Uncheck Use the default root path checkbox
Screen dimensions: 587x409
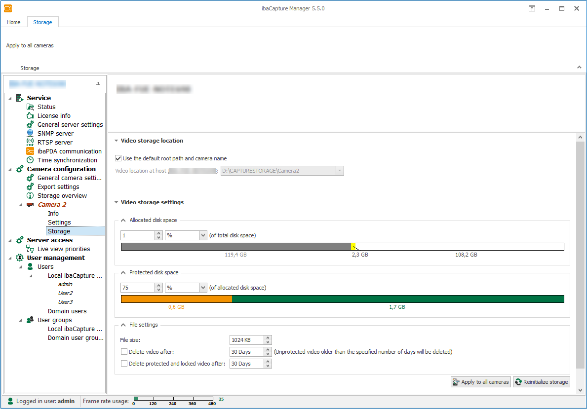click(118, 158)
